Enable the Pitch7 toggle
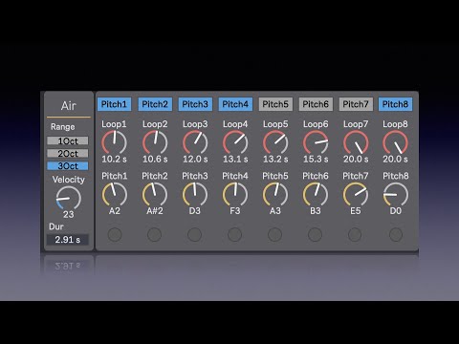 pyautogui.click(x=356, y=104)
